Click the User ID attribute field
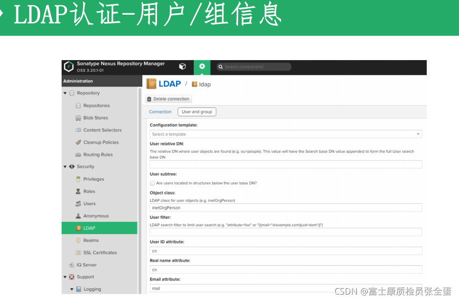The image size is (459, 300). click(x=286, y=251)
